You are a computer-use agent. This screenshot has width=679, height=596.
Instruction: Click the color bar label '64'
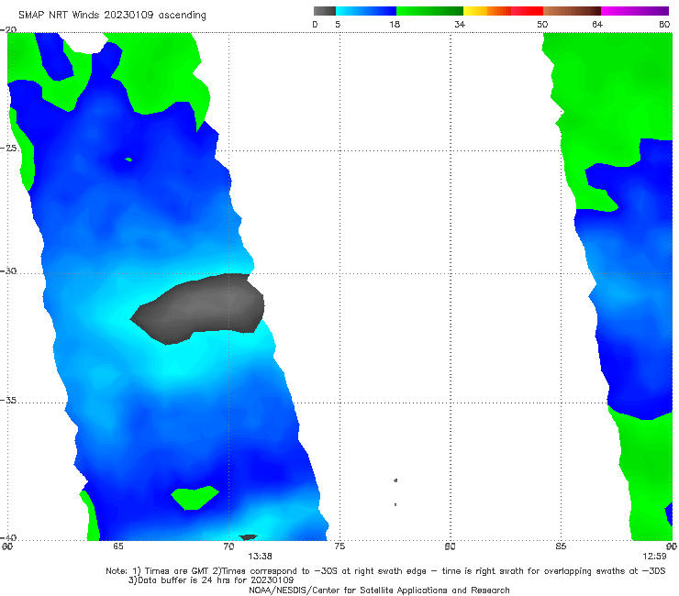pyautogui.click(x=597, y=25)
